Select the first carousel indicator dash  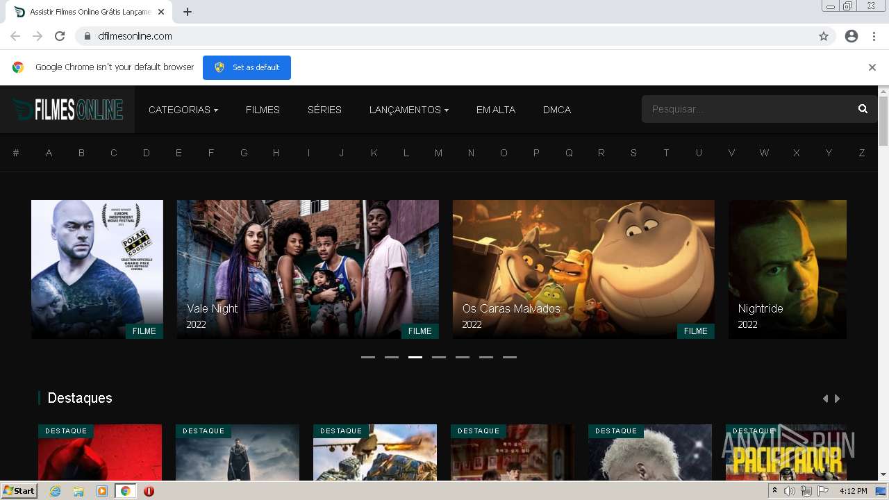pos(368,357)
